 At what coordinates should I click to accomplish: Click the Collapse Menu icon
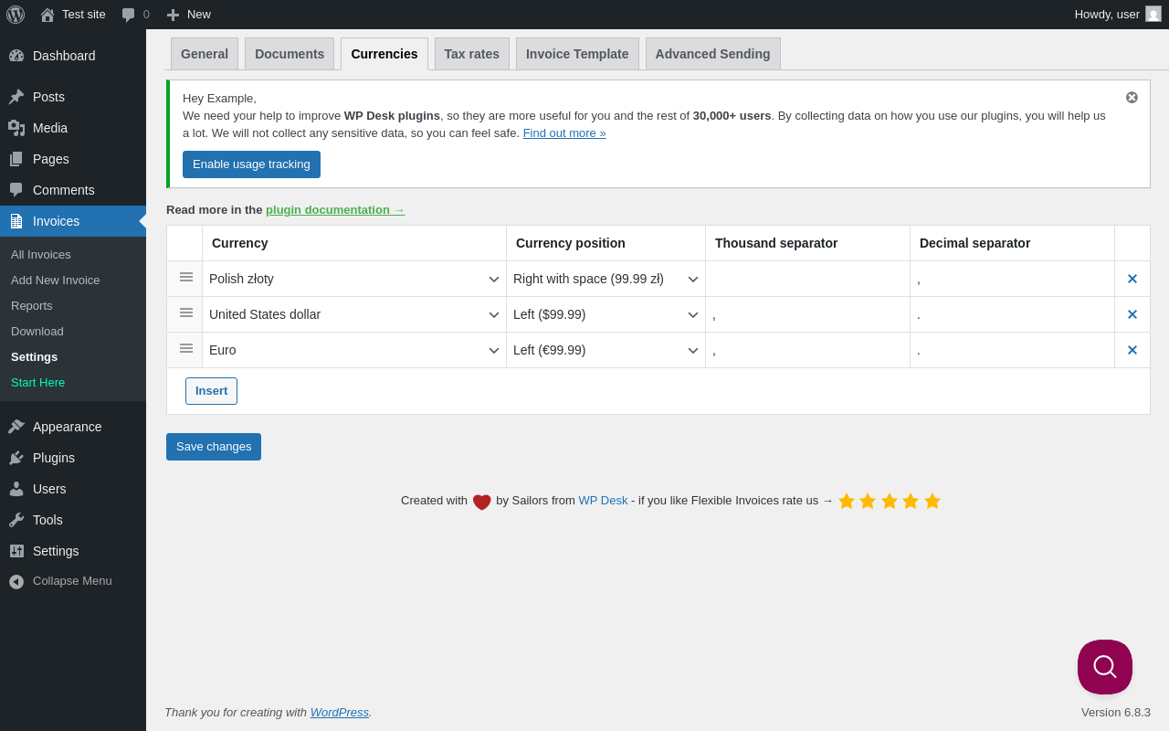pos(16,581)
